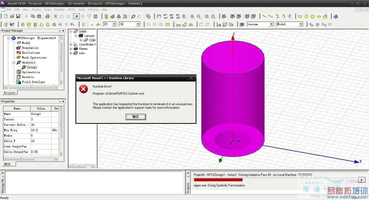Viewport: 369px width, 200px height.
Task: Expand the Coordinate Systems node
Action: 71,44
